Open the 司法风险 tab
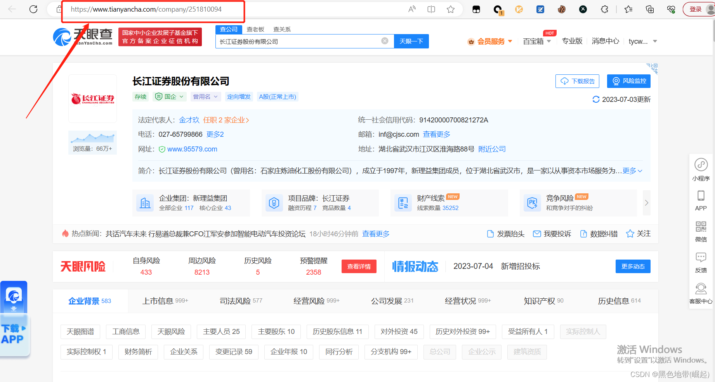 pos(241,301)
